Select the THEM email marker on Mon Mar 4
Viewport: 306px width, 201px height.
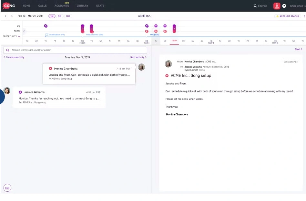(147, 31)
